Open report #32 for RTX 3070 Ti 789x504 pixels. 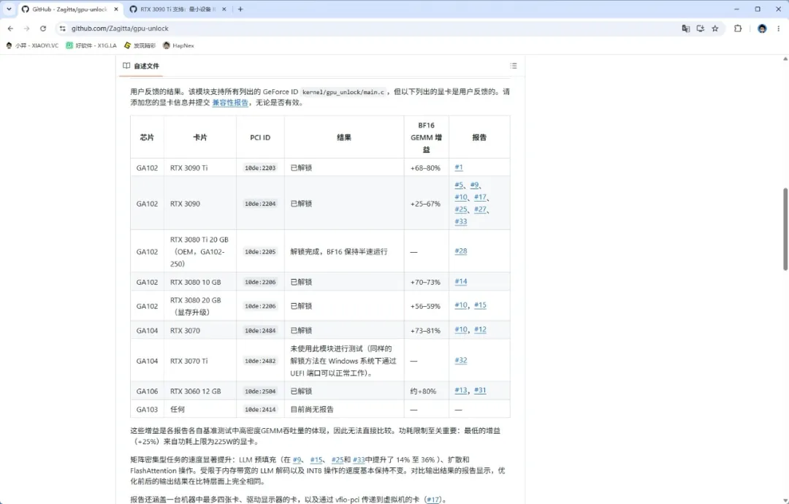[460, 360]
